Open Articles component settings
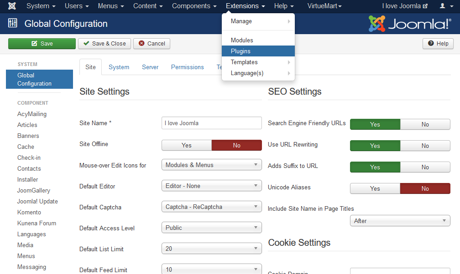Viewport: 460px width, 274px height. click(27, 125)
